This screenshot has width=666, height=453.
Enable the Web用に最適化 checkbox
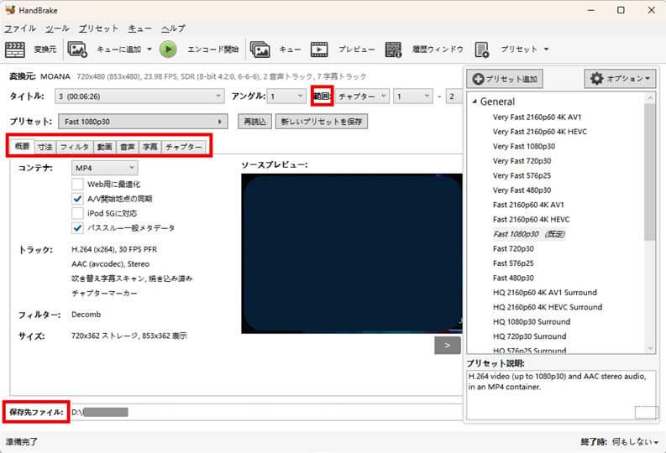tap(78, 185)
